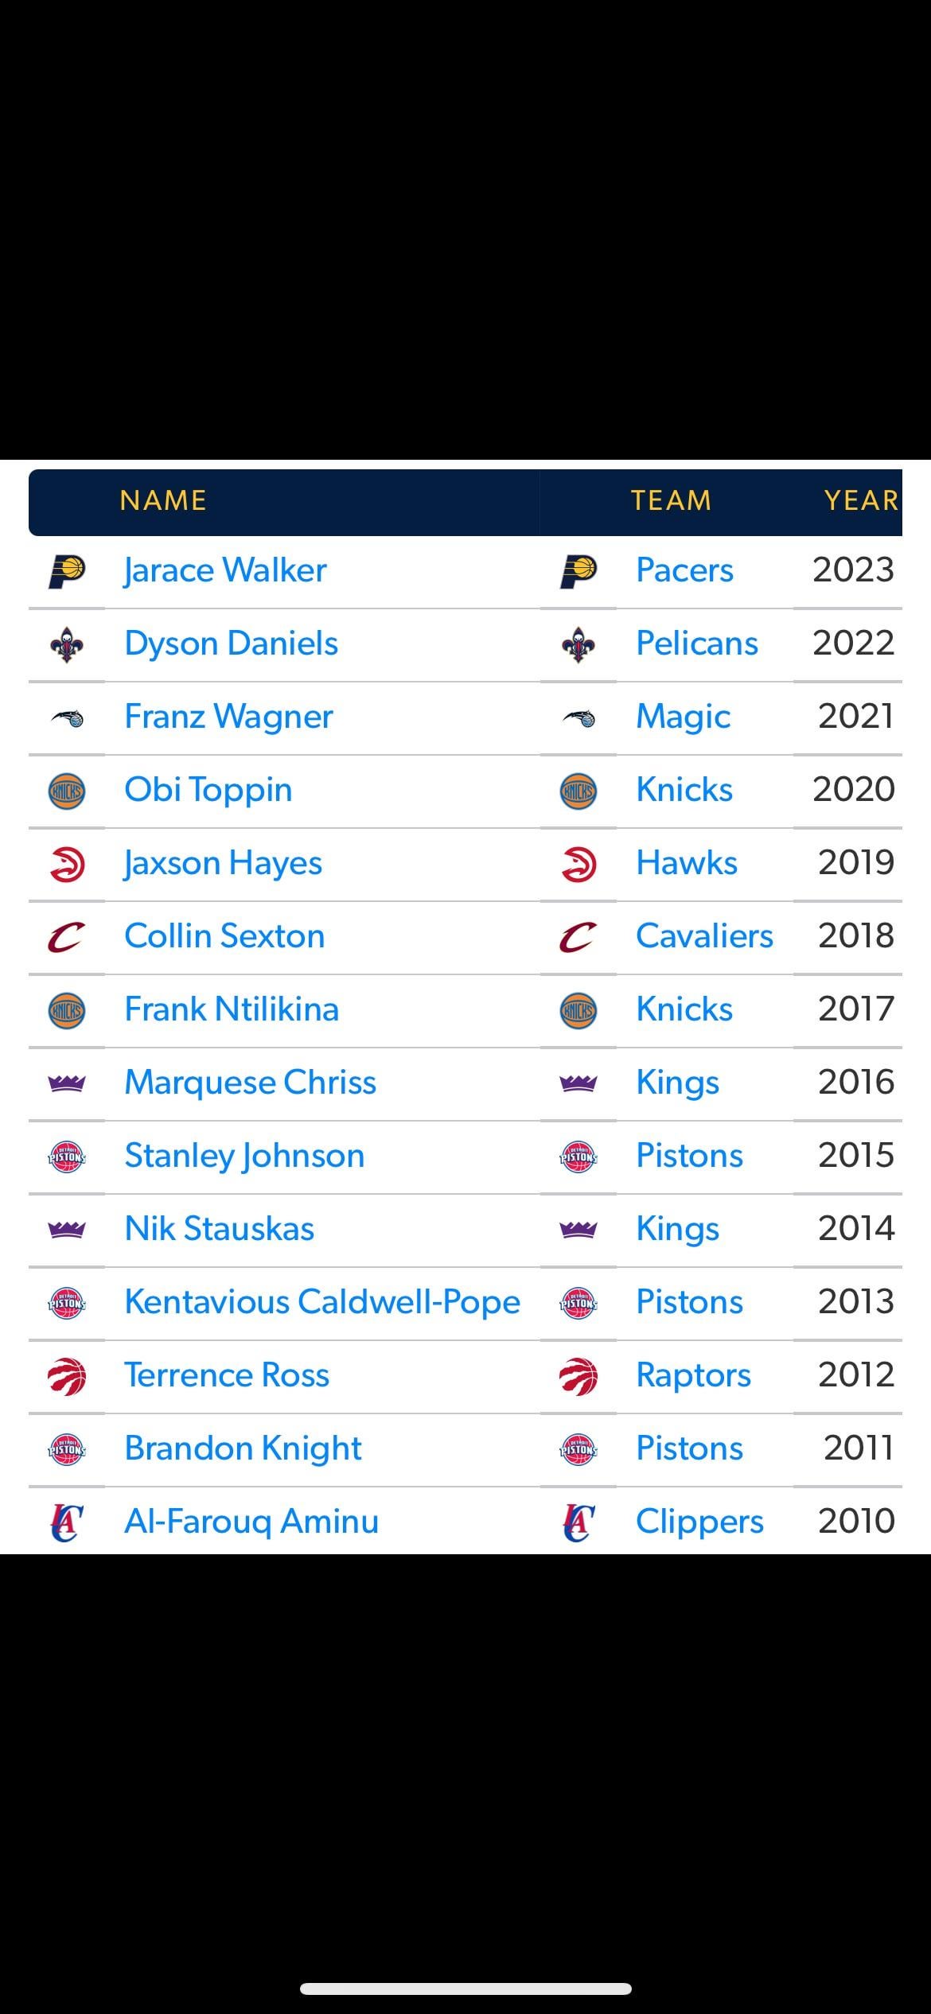931x2014 pixels.
Task: Click the Knicks logo beside Obi Toppin
Action: pyautogui.click(x=67, y=791)
